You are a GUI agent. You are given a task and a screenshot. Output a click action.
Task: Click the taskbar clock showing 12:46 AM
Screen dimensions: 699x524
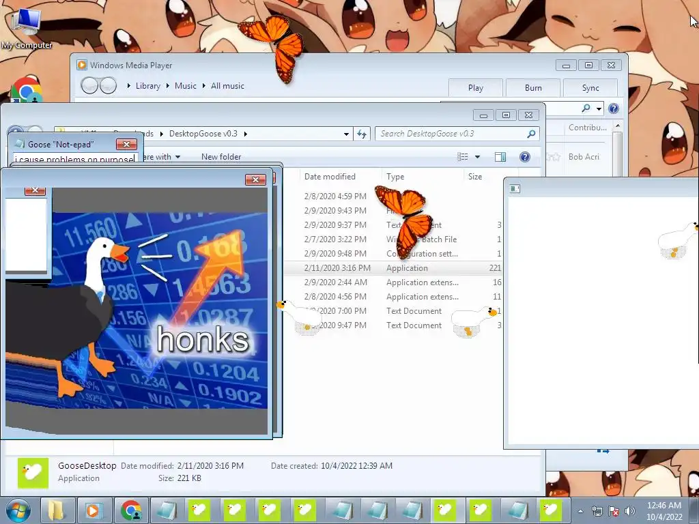664,510
